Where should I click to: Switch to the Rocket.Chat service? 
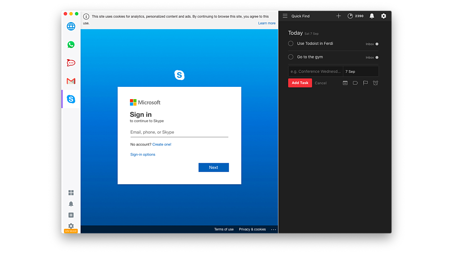pyautogui.click(x=71, y=63)
